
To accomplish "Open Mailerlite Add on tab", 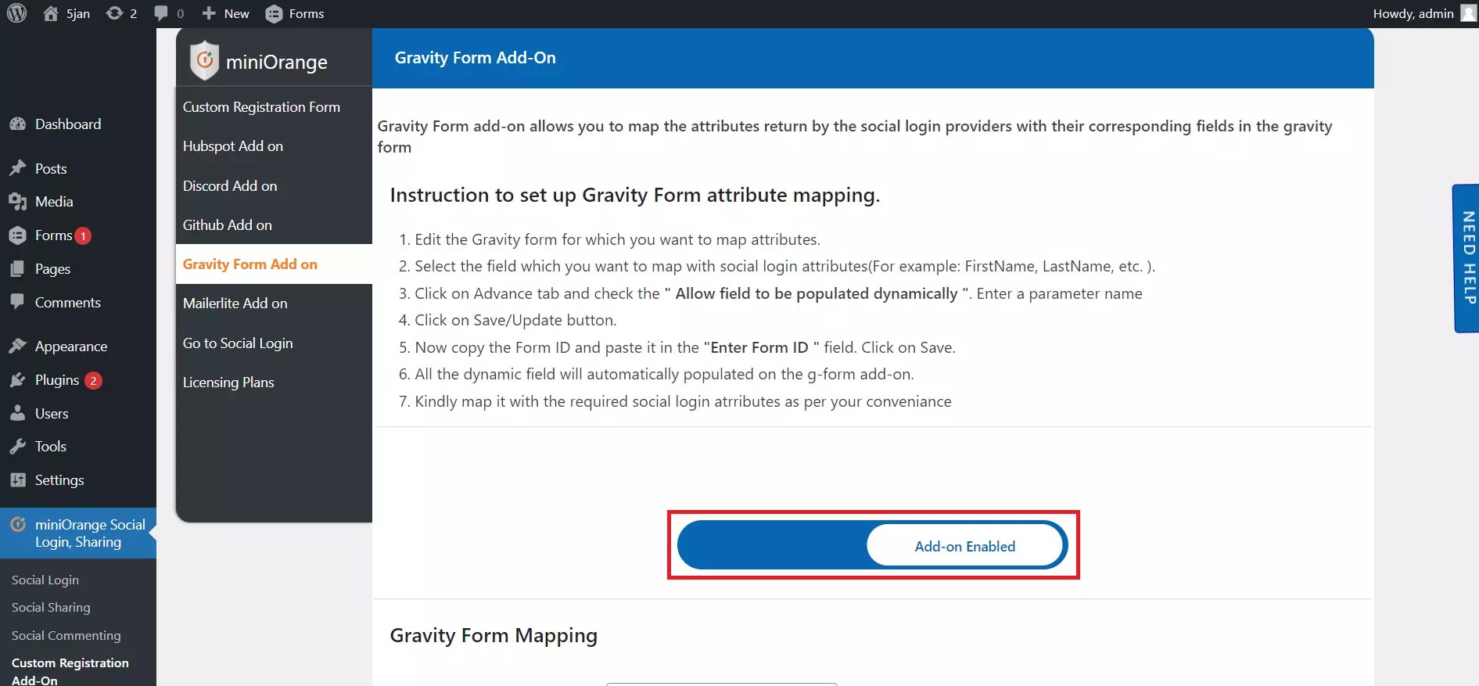I will [274, 303].
